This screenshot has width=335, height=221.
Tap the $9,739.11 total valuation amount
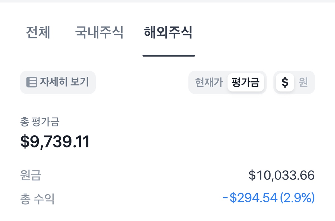(55, 142)
